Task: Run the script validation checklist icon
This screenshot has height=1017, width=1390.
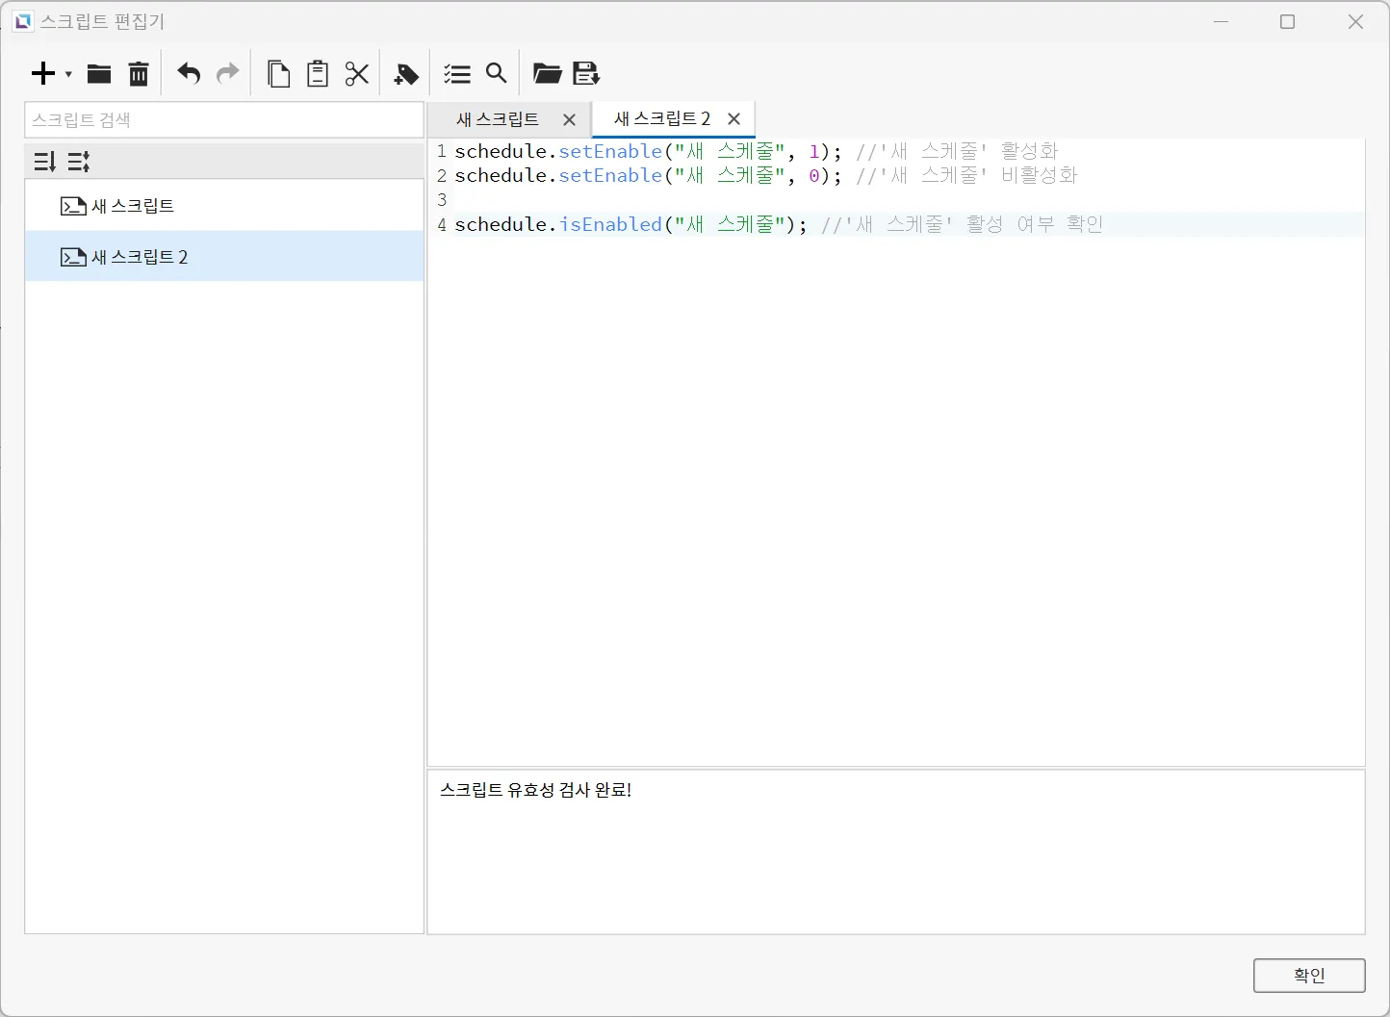Action: [x=456, y=74]
